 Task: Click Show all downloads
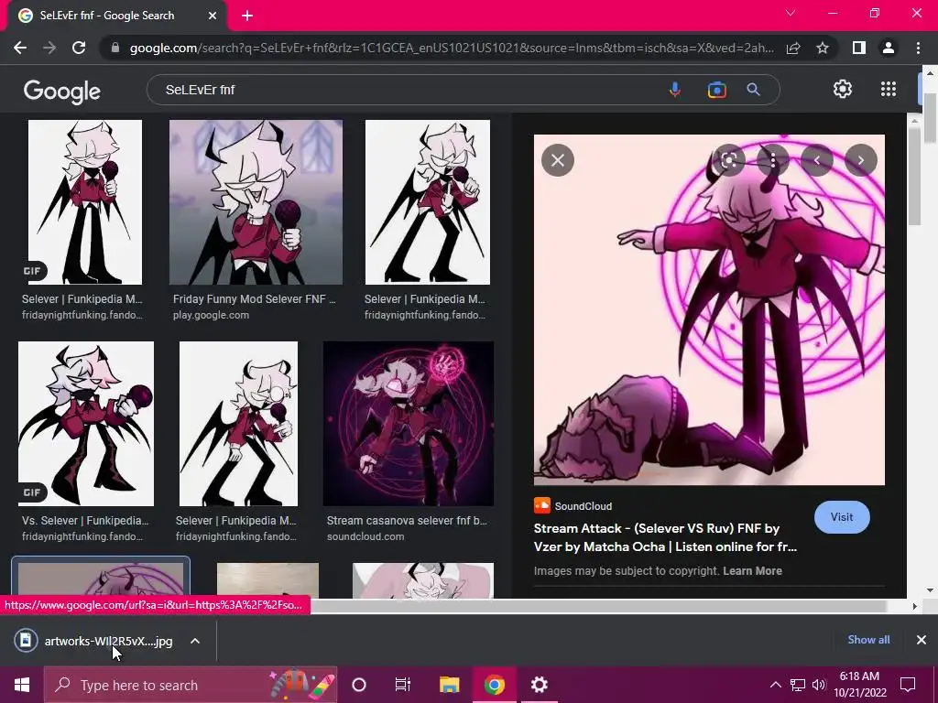tap(868, 640)
